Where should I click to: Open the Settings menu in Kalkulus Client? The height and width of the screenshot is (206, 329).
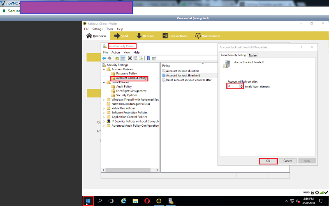point(97,29)
